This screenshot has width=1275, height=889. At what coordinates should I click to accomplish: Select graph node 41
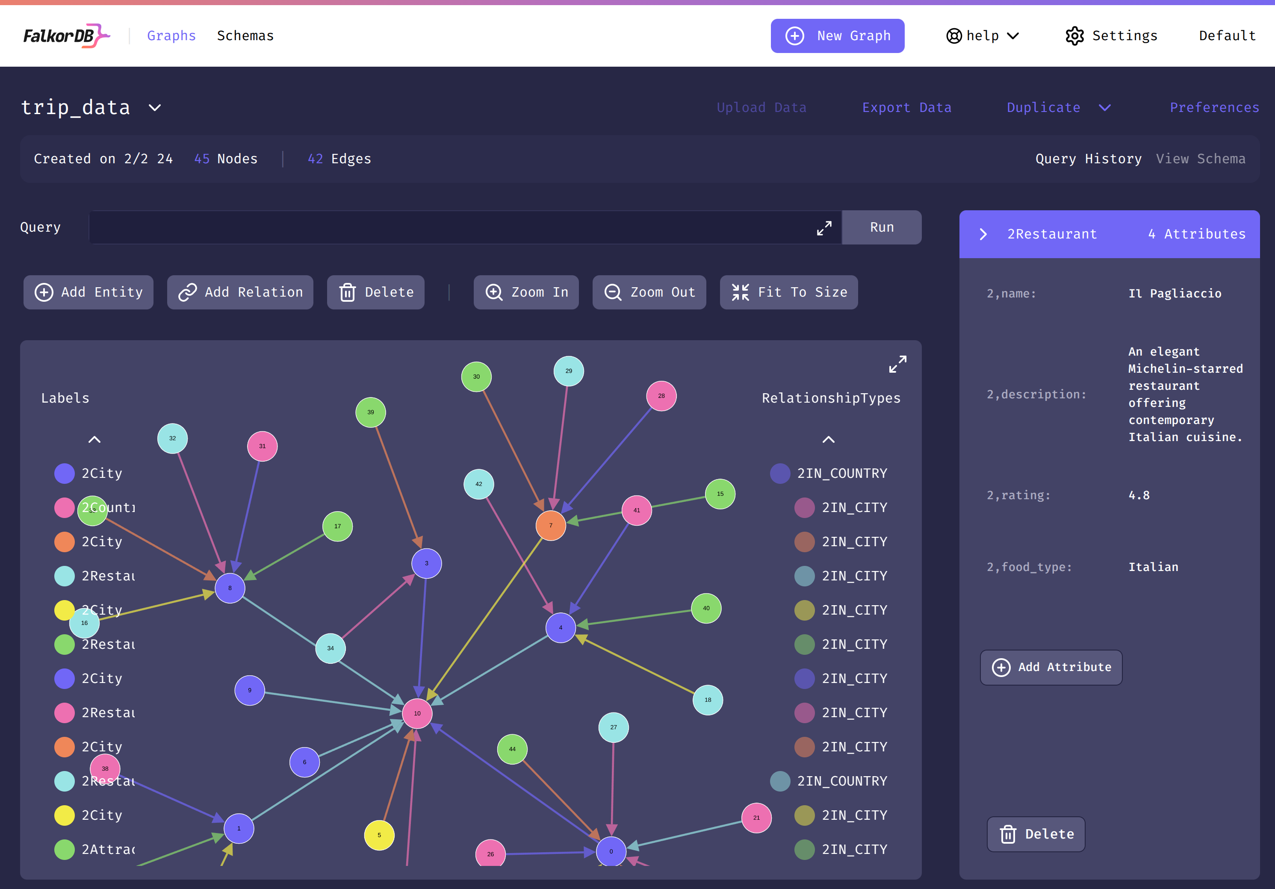point(636,511)
